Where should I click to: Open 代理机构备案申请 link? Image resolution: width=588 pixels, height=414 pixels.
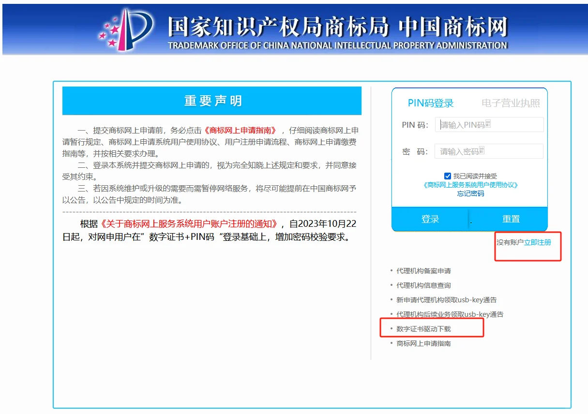pyautogui.click(x=423, y=271)
